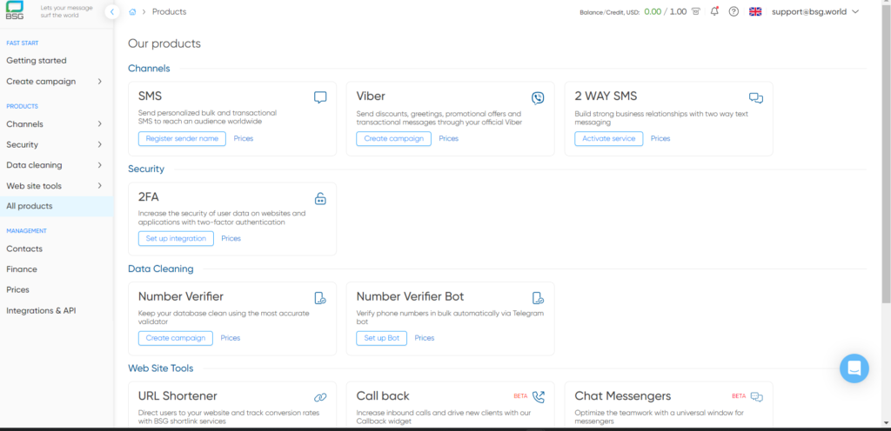891x431 pixels.
Task: Expand the Security sidebar chevron
Action: [99, 144]
